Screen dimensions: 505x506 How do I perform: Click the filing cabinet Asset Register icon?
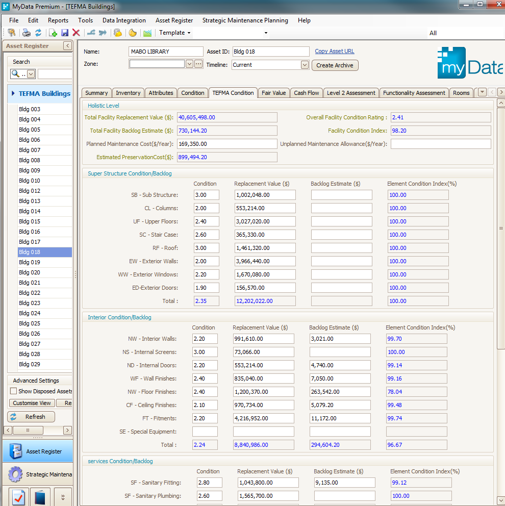(x=15, y=451)
